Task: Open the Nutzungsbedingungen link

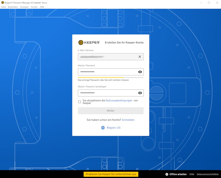Action: pyautogui.click(x=119, y=100)
